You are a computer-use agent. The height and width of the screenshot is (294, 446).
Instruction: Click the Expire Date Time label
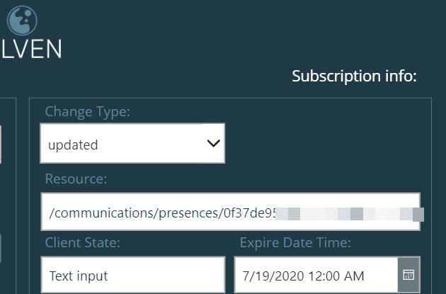coord(295,243)
